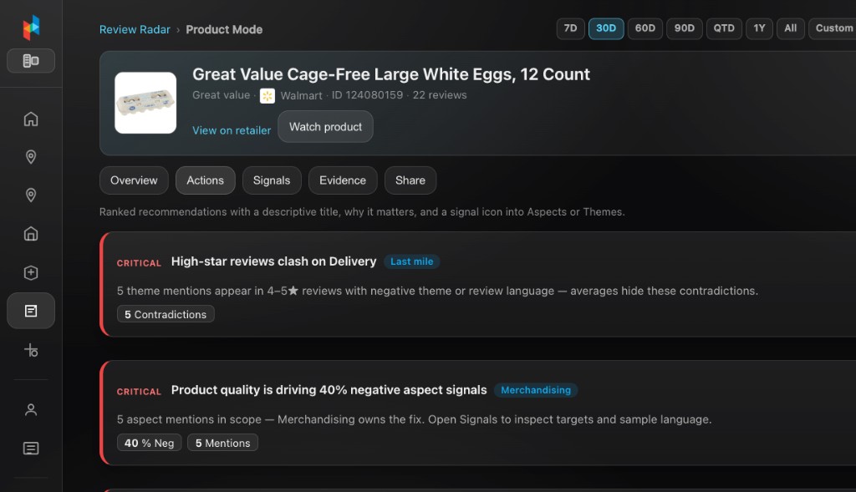Open the egg carton product thumbnail
The width and height of the screenshot is (856, 492).
145,103
